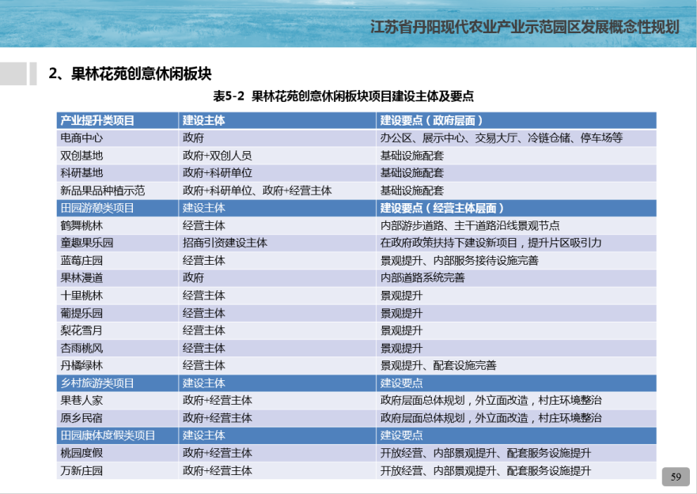This screenshot has height=494, width=697.
Task: Select the heading 2、果林花苑创意休闲板块
Action: click(x=130, y=74)
